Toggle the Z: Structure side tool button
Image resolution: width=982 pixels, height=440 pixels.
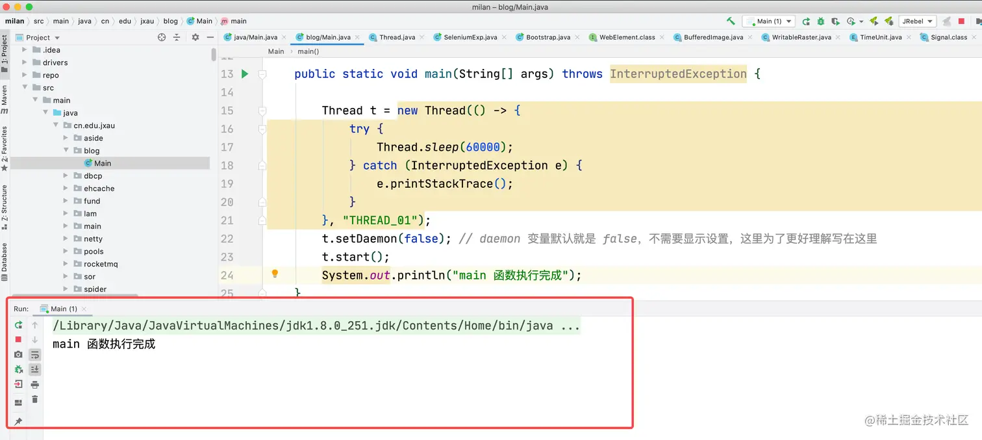[x=5, y=207]
